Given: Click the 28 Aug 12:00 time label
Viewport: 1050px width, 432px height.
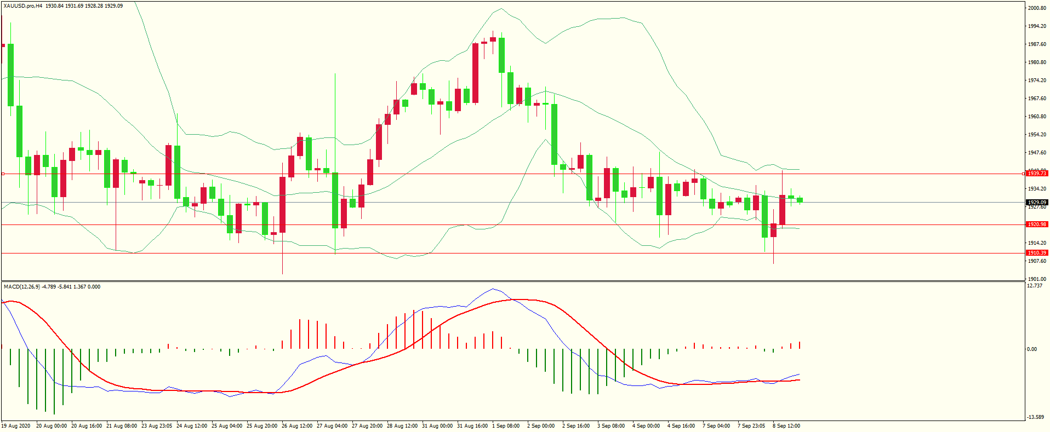Looking at the screenshot, I should tap(402, 426).
